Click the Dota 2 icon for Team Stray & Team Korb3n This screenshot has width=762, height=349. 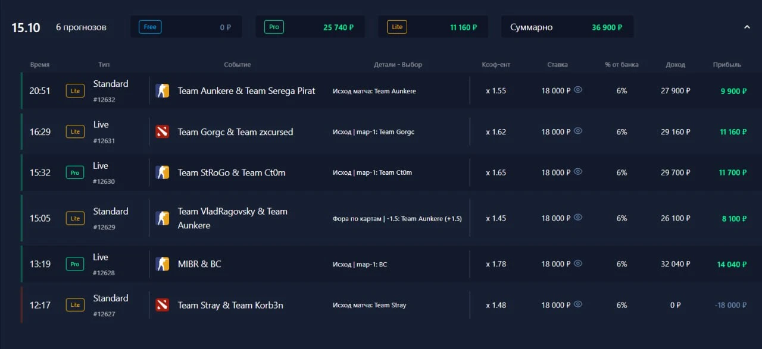click(x=163, y=305)
